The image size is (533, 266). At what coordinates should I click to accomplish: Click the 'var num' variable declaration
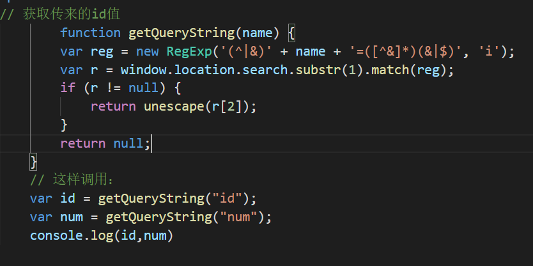tap(56, 217)
